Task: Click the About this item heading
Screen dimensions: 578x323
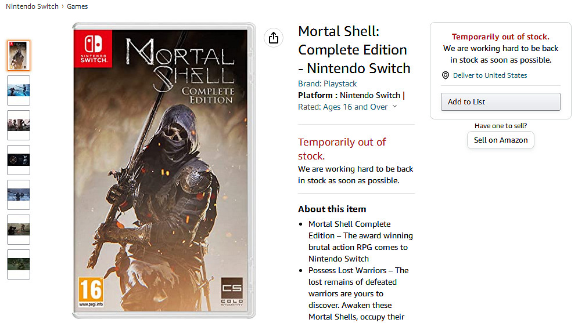Action: click(x=332, y=209)
